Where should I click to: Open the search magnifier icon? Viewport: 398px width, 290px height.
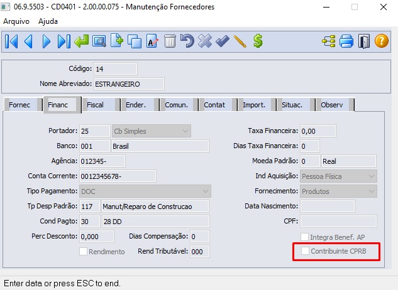[x=99, y=41]
